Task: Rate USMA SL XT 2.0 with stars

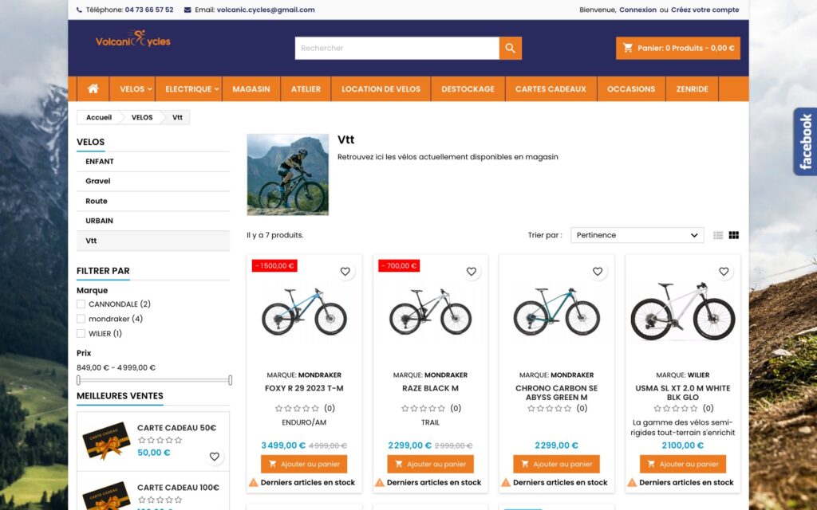Action: [675, 409]
